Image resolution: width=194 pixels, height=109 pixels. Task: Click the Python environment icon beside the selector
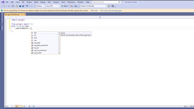109,6
